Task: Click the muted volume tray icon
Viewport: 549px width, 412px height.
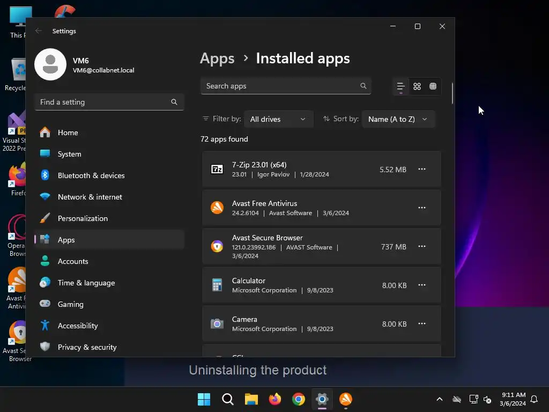Action: 487,399
